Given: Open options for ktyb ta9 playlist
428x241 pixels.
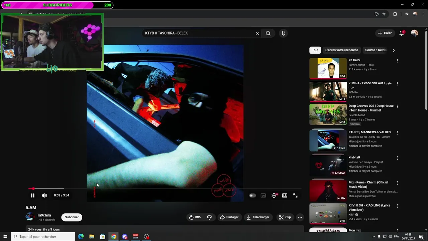Looking at the screenshot, I should click(397, 158).
